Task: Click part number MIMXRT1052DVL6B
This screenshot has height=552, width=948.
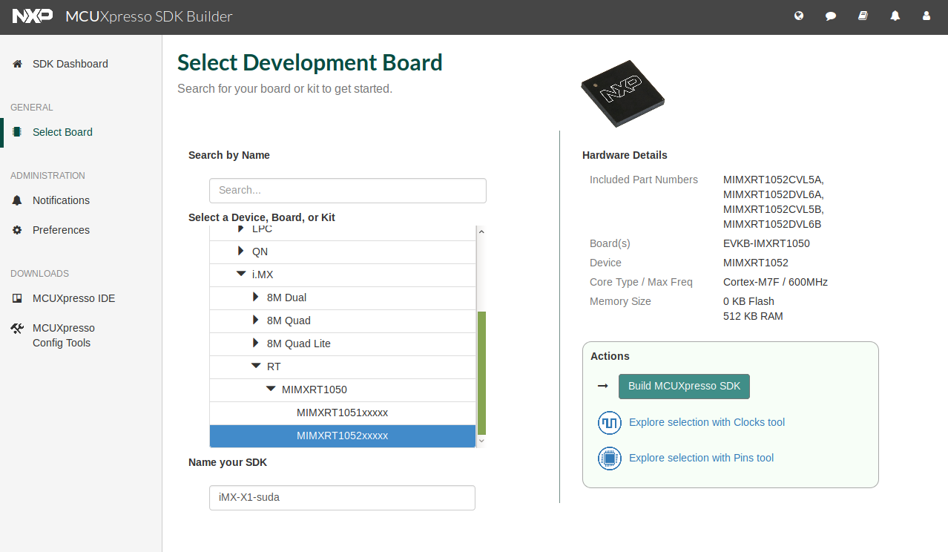Action: tap(772, 224)
